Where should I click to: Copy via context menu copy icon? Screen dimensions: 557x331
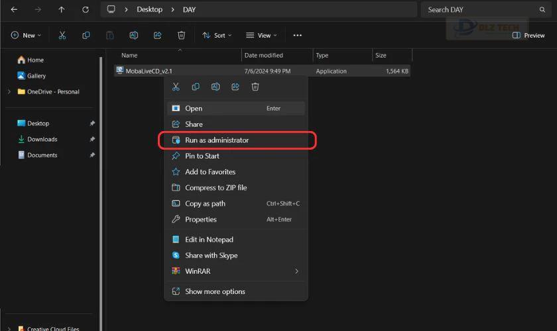[x=196, y=87]
